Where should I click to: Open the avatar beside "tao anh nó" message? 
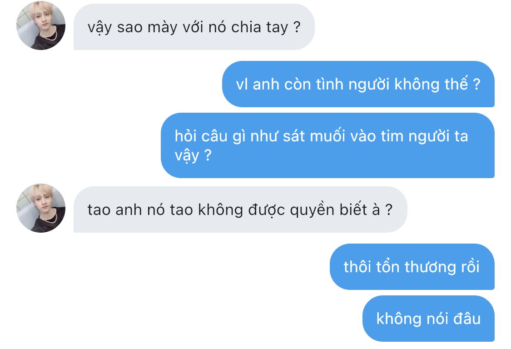tap(41, 208)
